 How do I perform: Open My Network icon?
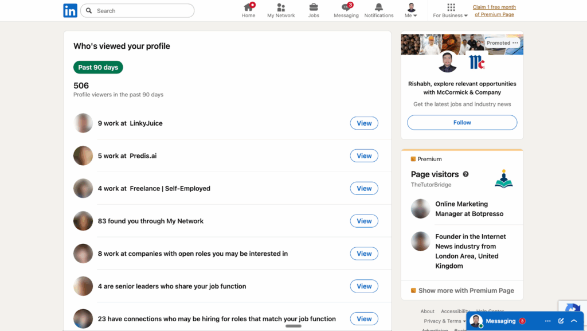(x=281, y=7)
